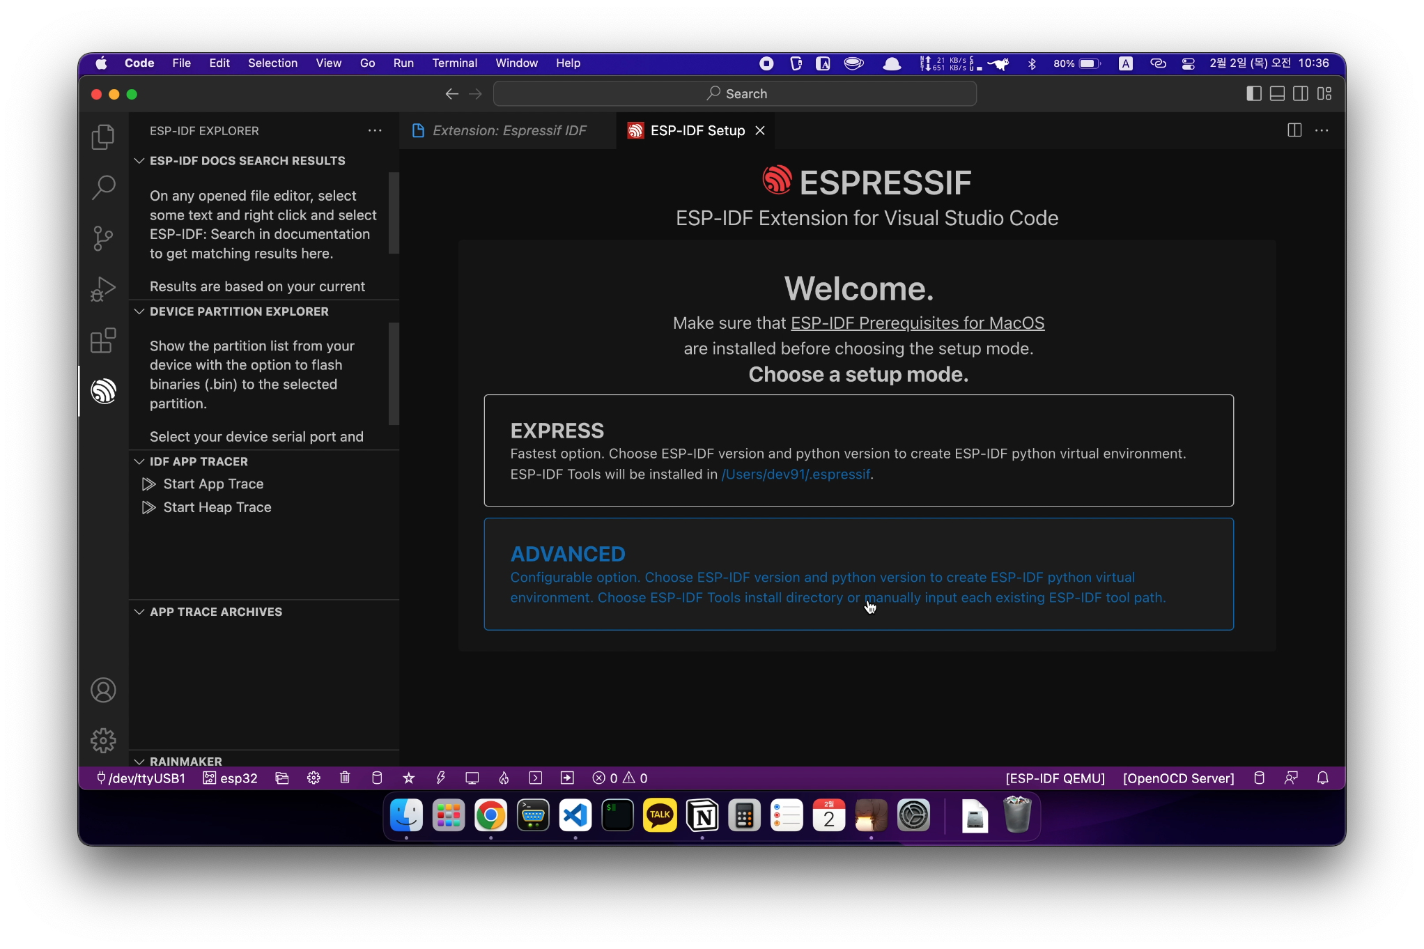Screen dimensions: 1424x949
Task: Switch to Extension: Espressif IDF tab
Action: tap(509, 131)
